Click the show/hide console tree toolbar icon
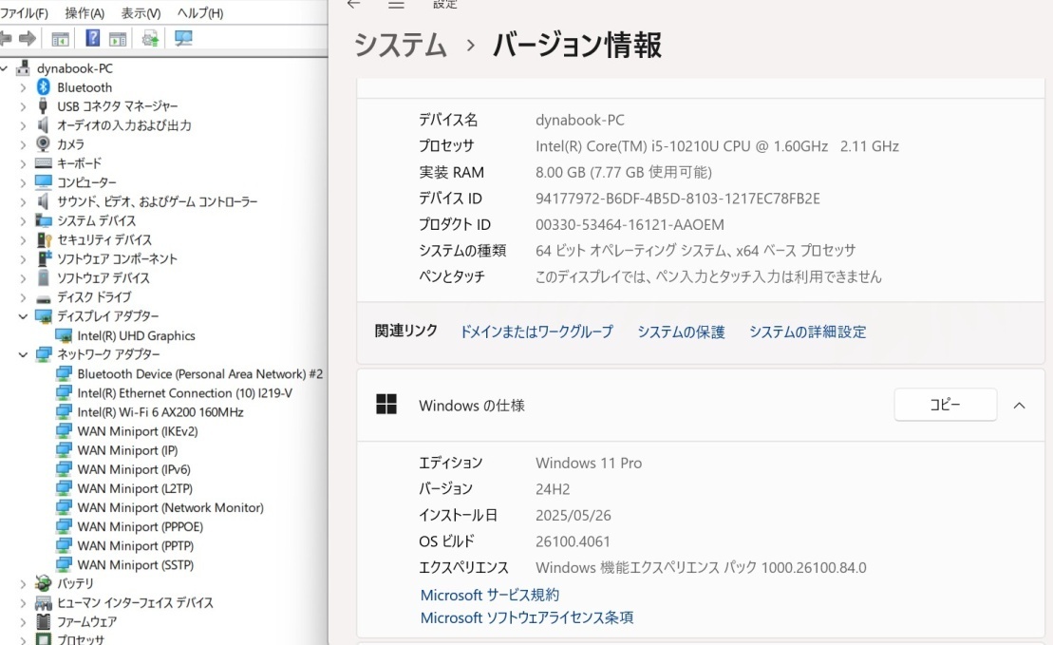The height and width of the screenshot is (645, 1053). 60,38
